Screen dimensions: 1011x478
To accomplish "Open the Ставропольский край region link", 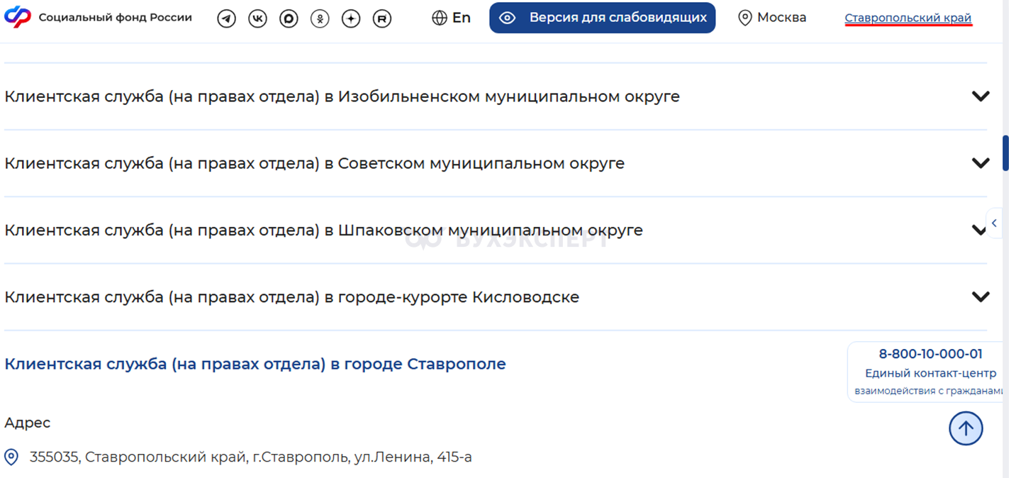I will (907, 18).
